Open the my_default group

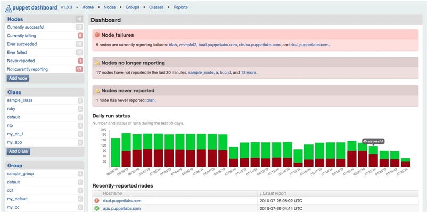[17, 199]
